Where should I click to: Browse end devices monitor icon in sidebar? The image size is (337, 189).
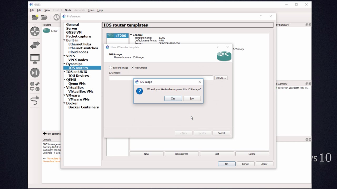coord(35,59)
